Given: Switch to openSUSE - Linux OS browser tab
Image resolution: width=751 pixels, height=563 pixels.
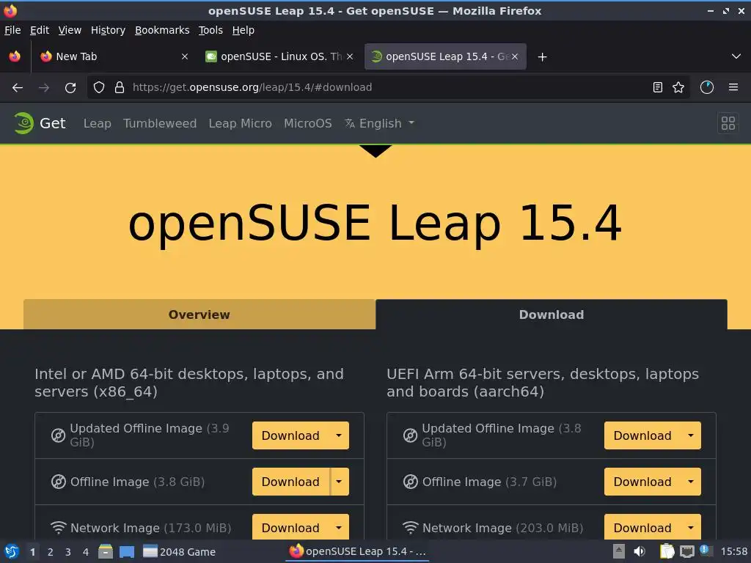Looking at the screenshot, I should 278,56.
